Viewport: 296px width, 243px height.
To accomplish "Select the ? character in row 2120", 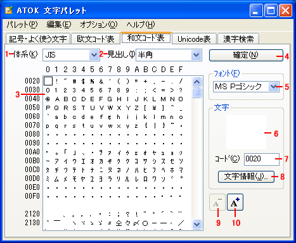I will [127, 214].
